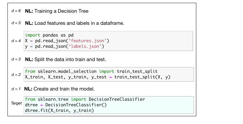243x124 pixels.
Task: Click the 'd = 2' label
Action: pos(16,75)
